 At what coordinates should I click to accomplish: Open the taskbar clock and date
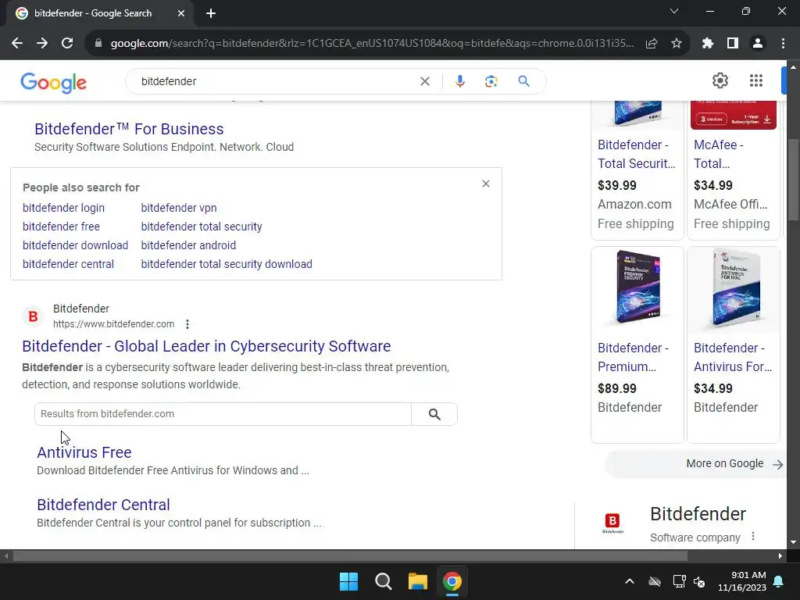coord(742,581)
